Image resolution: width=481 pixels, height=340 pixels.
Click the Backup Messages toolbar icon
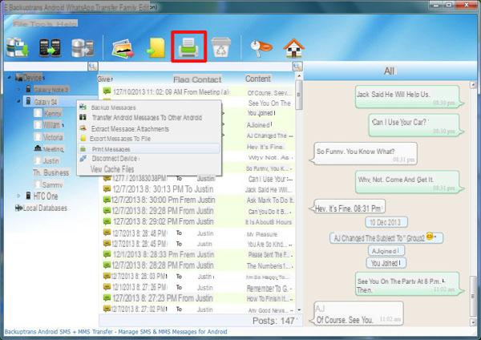pyautogui.click(x=17, y=47)
